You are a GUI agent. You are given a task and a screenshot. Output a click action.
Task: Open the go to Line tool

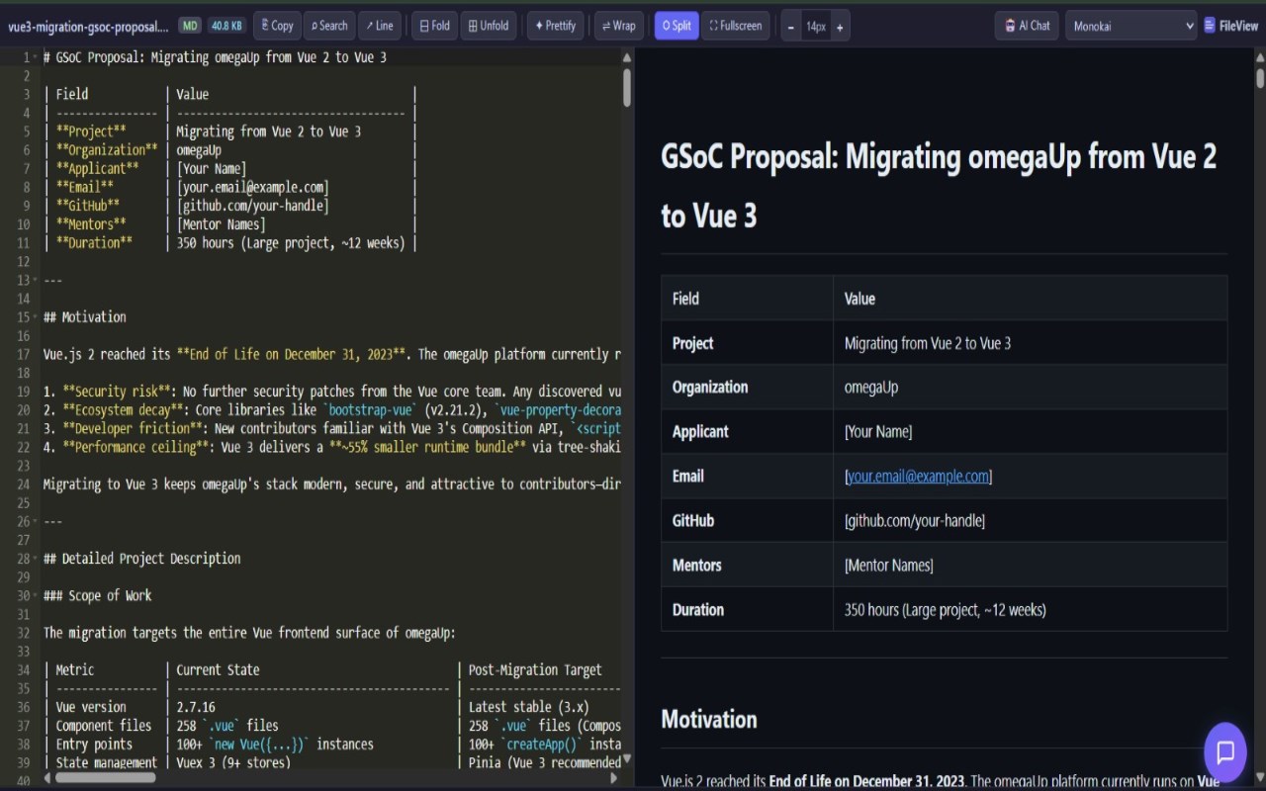coord(380,26)
